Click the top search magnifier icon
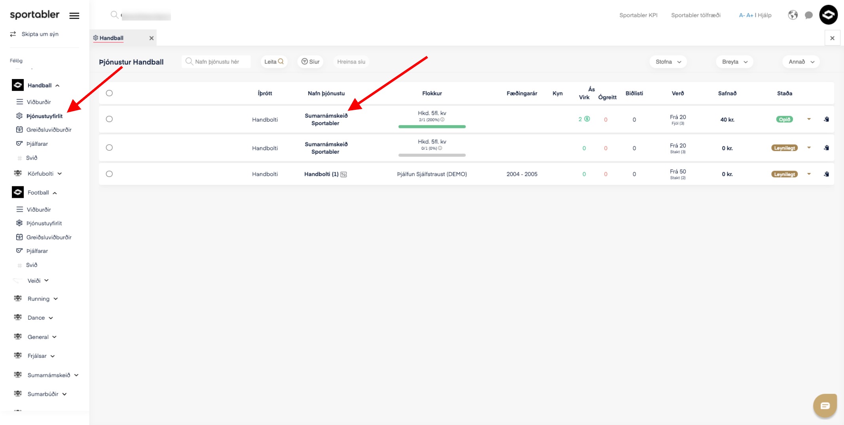The image size is (844, 425). (114, 15)
